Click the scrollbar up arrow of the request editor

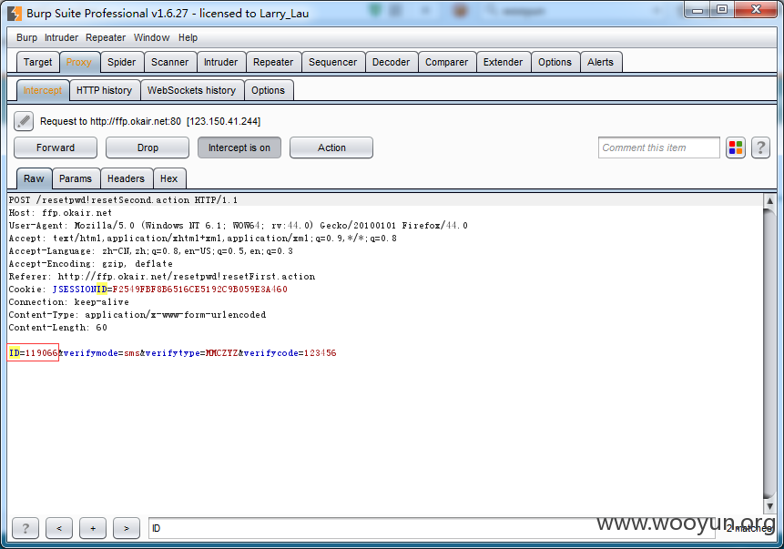769,200
